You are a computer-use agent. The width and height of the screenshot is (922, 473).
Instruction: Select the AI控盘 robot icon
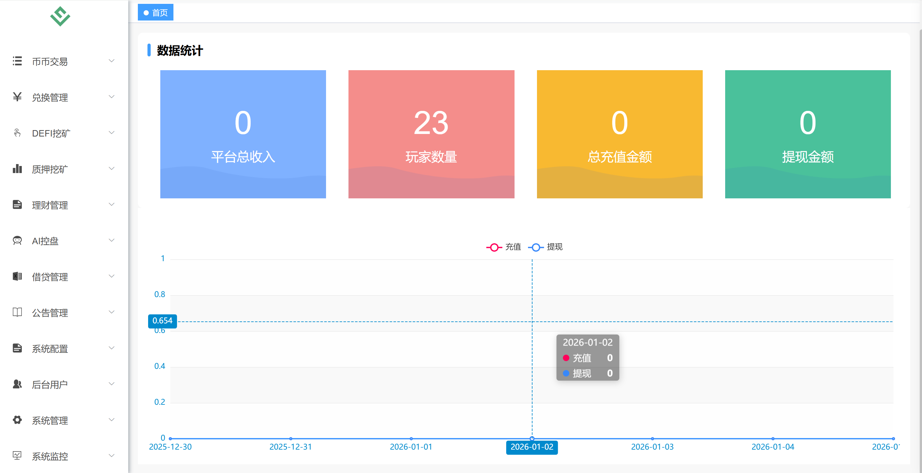click(17, 240)
